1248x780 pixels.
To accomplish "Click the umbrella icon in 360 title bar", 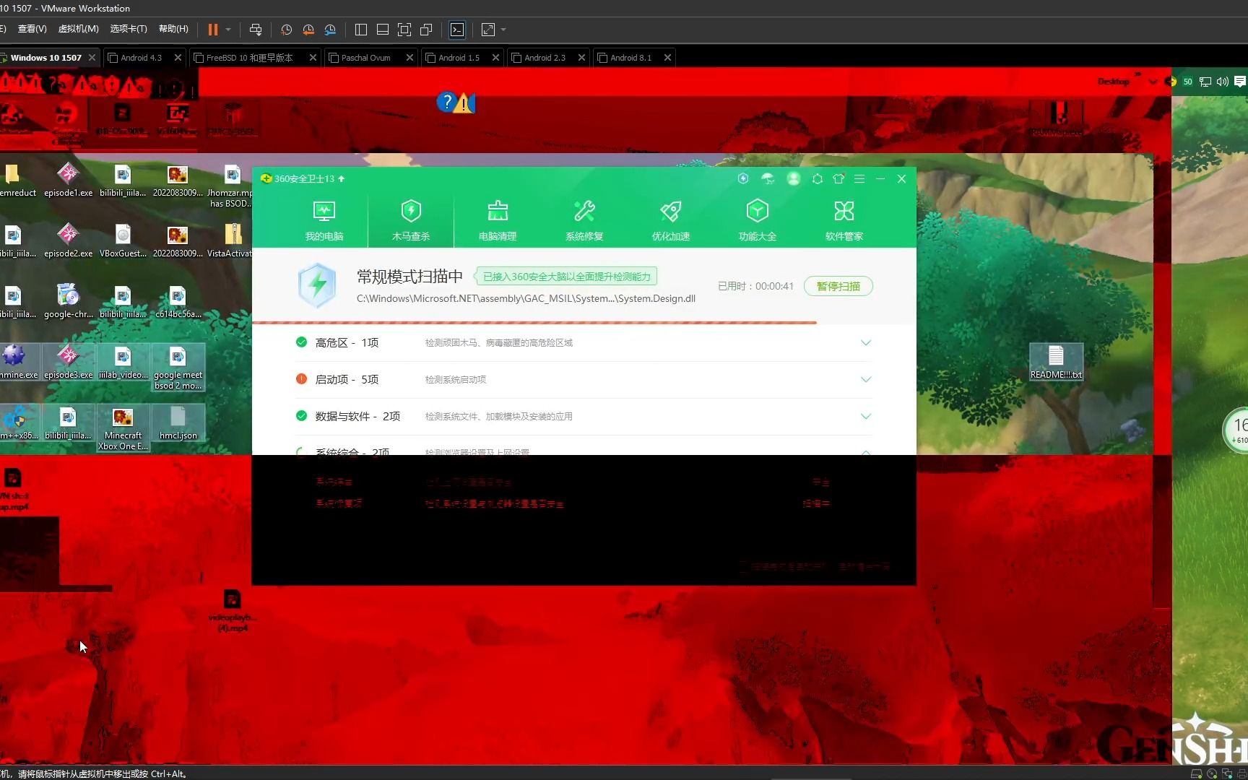I will pos(768,178).
